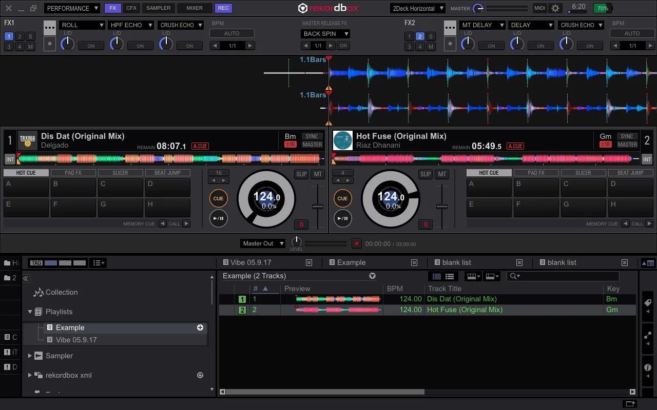Toggle the SAMPLER panel button

[159, 8]
